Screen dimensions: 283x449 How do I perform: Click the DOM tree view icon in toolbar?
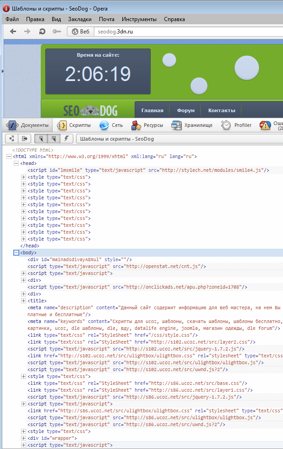coord(11,138)
